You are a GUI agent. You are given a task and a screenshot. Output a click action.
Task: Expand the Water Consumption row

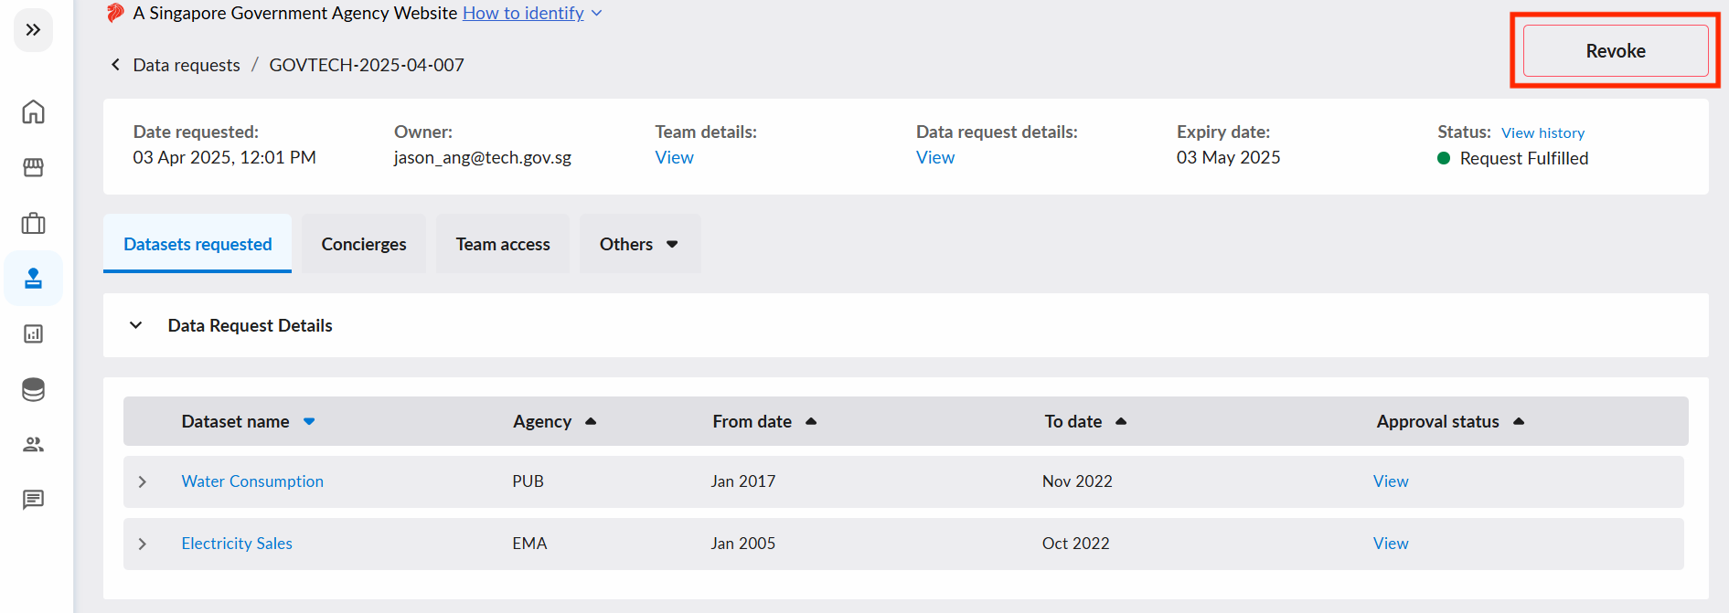143,481
